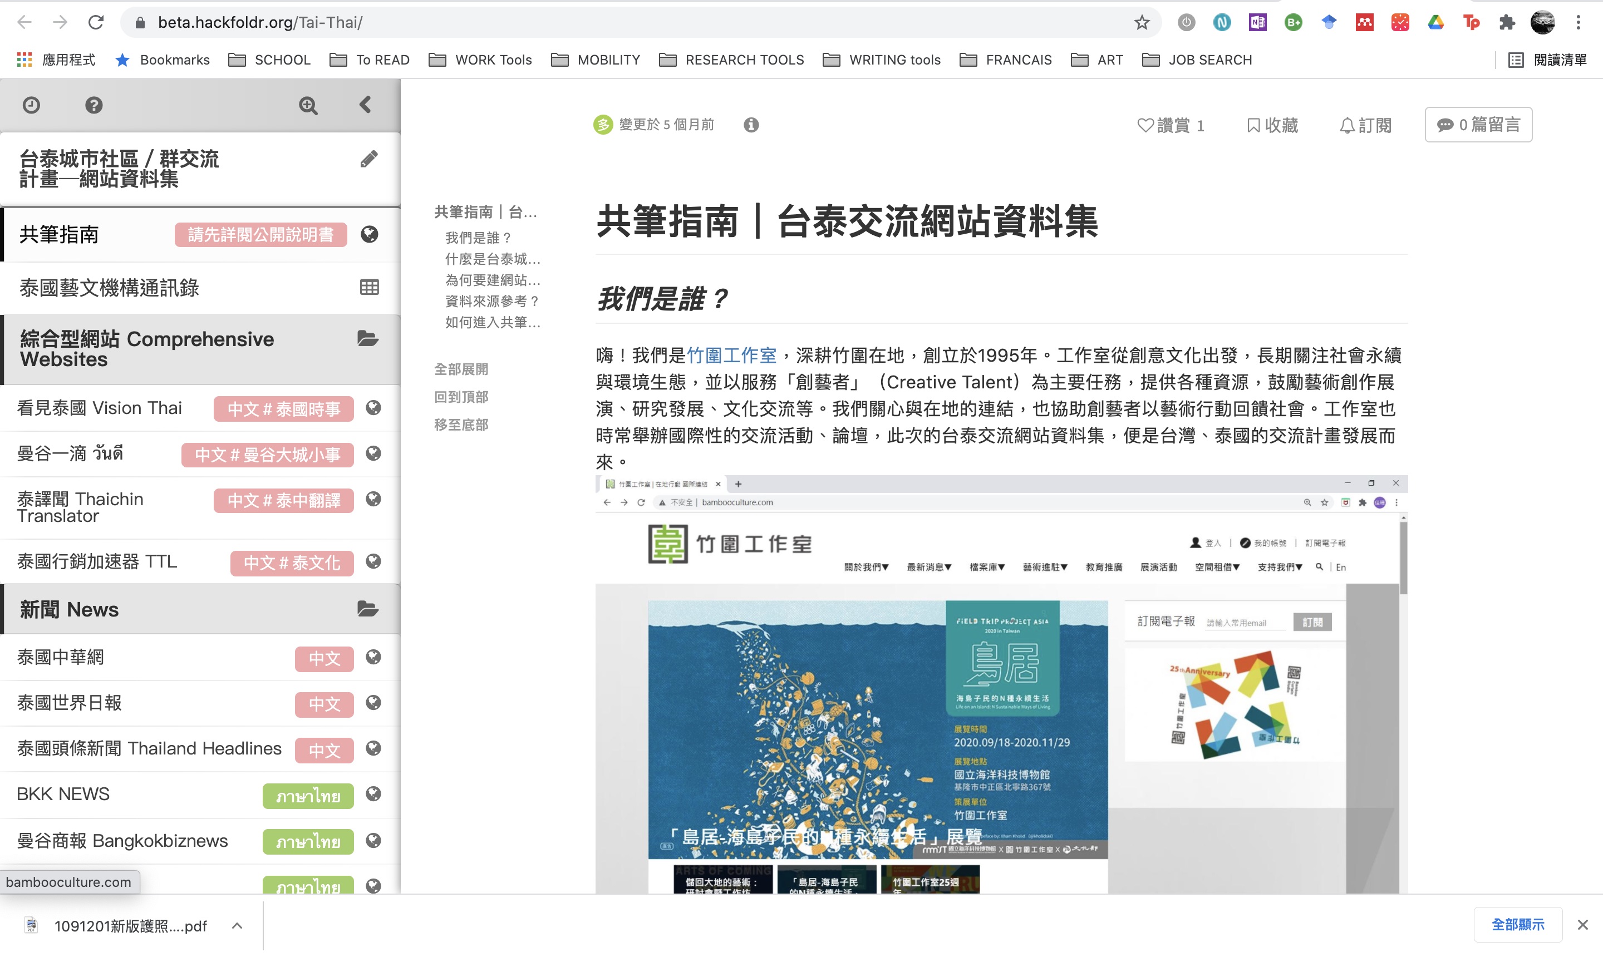Open globe link icon for 共筆指南
The width and height of the screenshot is (1603, 957).
tap(370, 235)
